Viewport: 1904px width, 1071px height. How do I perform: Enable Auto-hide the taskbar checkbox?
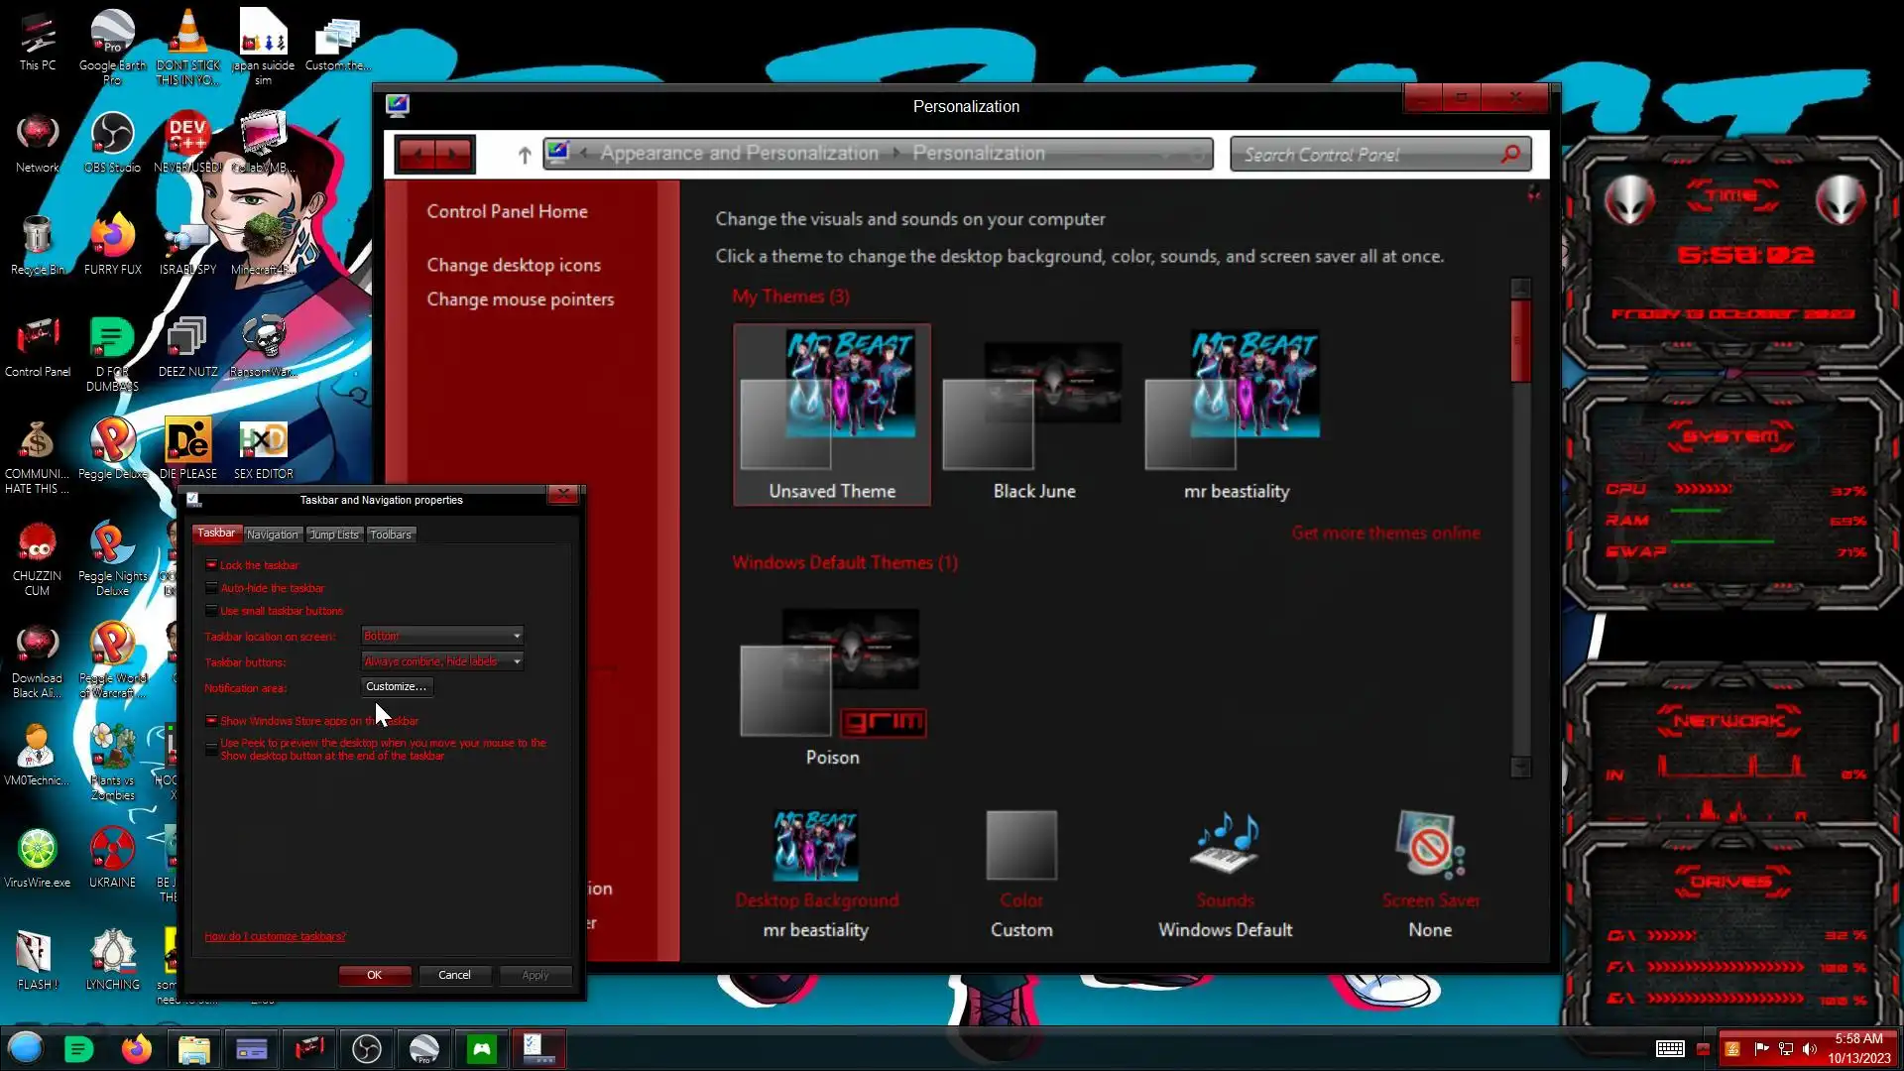(x=211, y=588)
